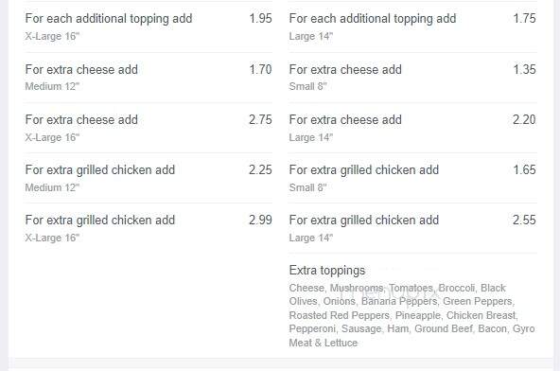The height and width of the screenshot is (371, 560).
Task: Click the extra toppings ingredient list text
Action: (411, 315)
